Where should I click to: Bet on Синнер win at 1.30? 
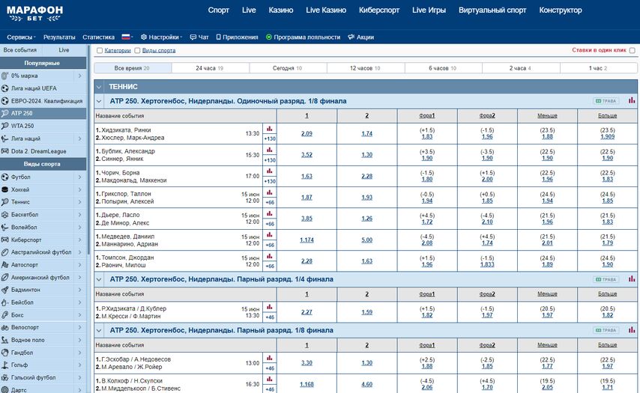coord(367,155)
